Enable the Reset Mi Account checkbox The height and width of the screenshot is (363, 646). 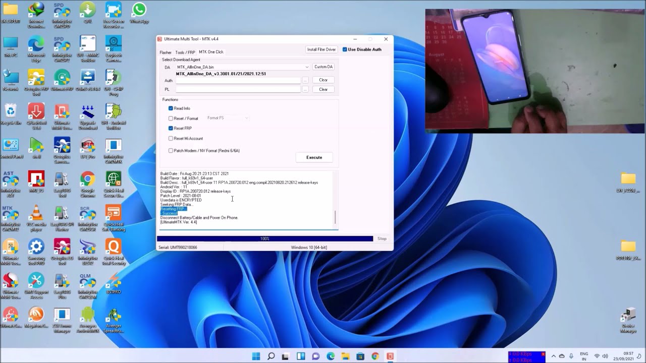coord(171,139)
